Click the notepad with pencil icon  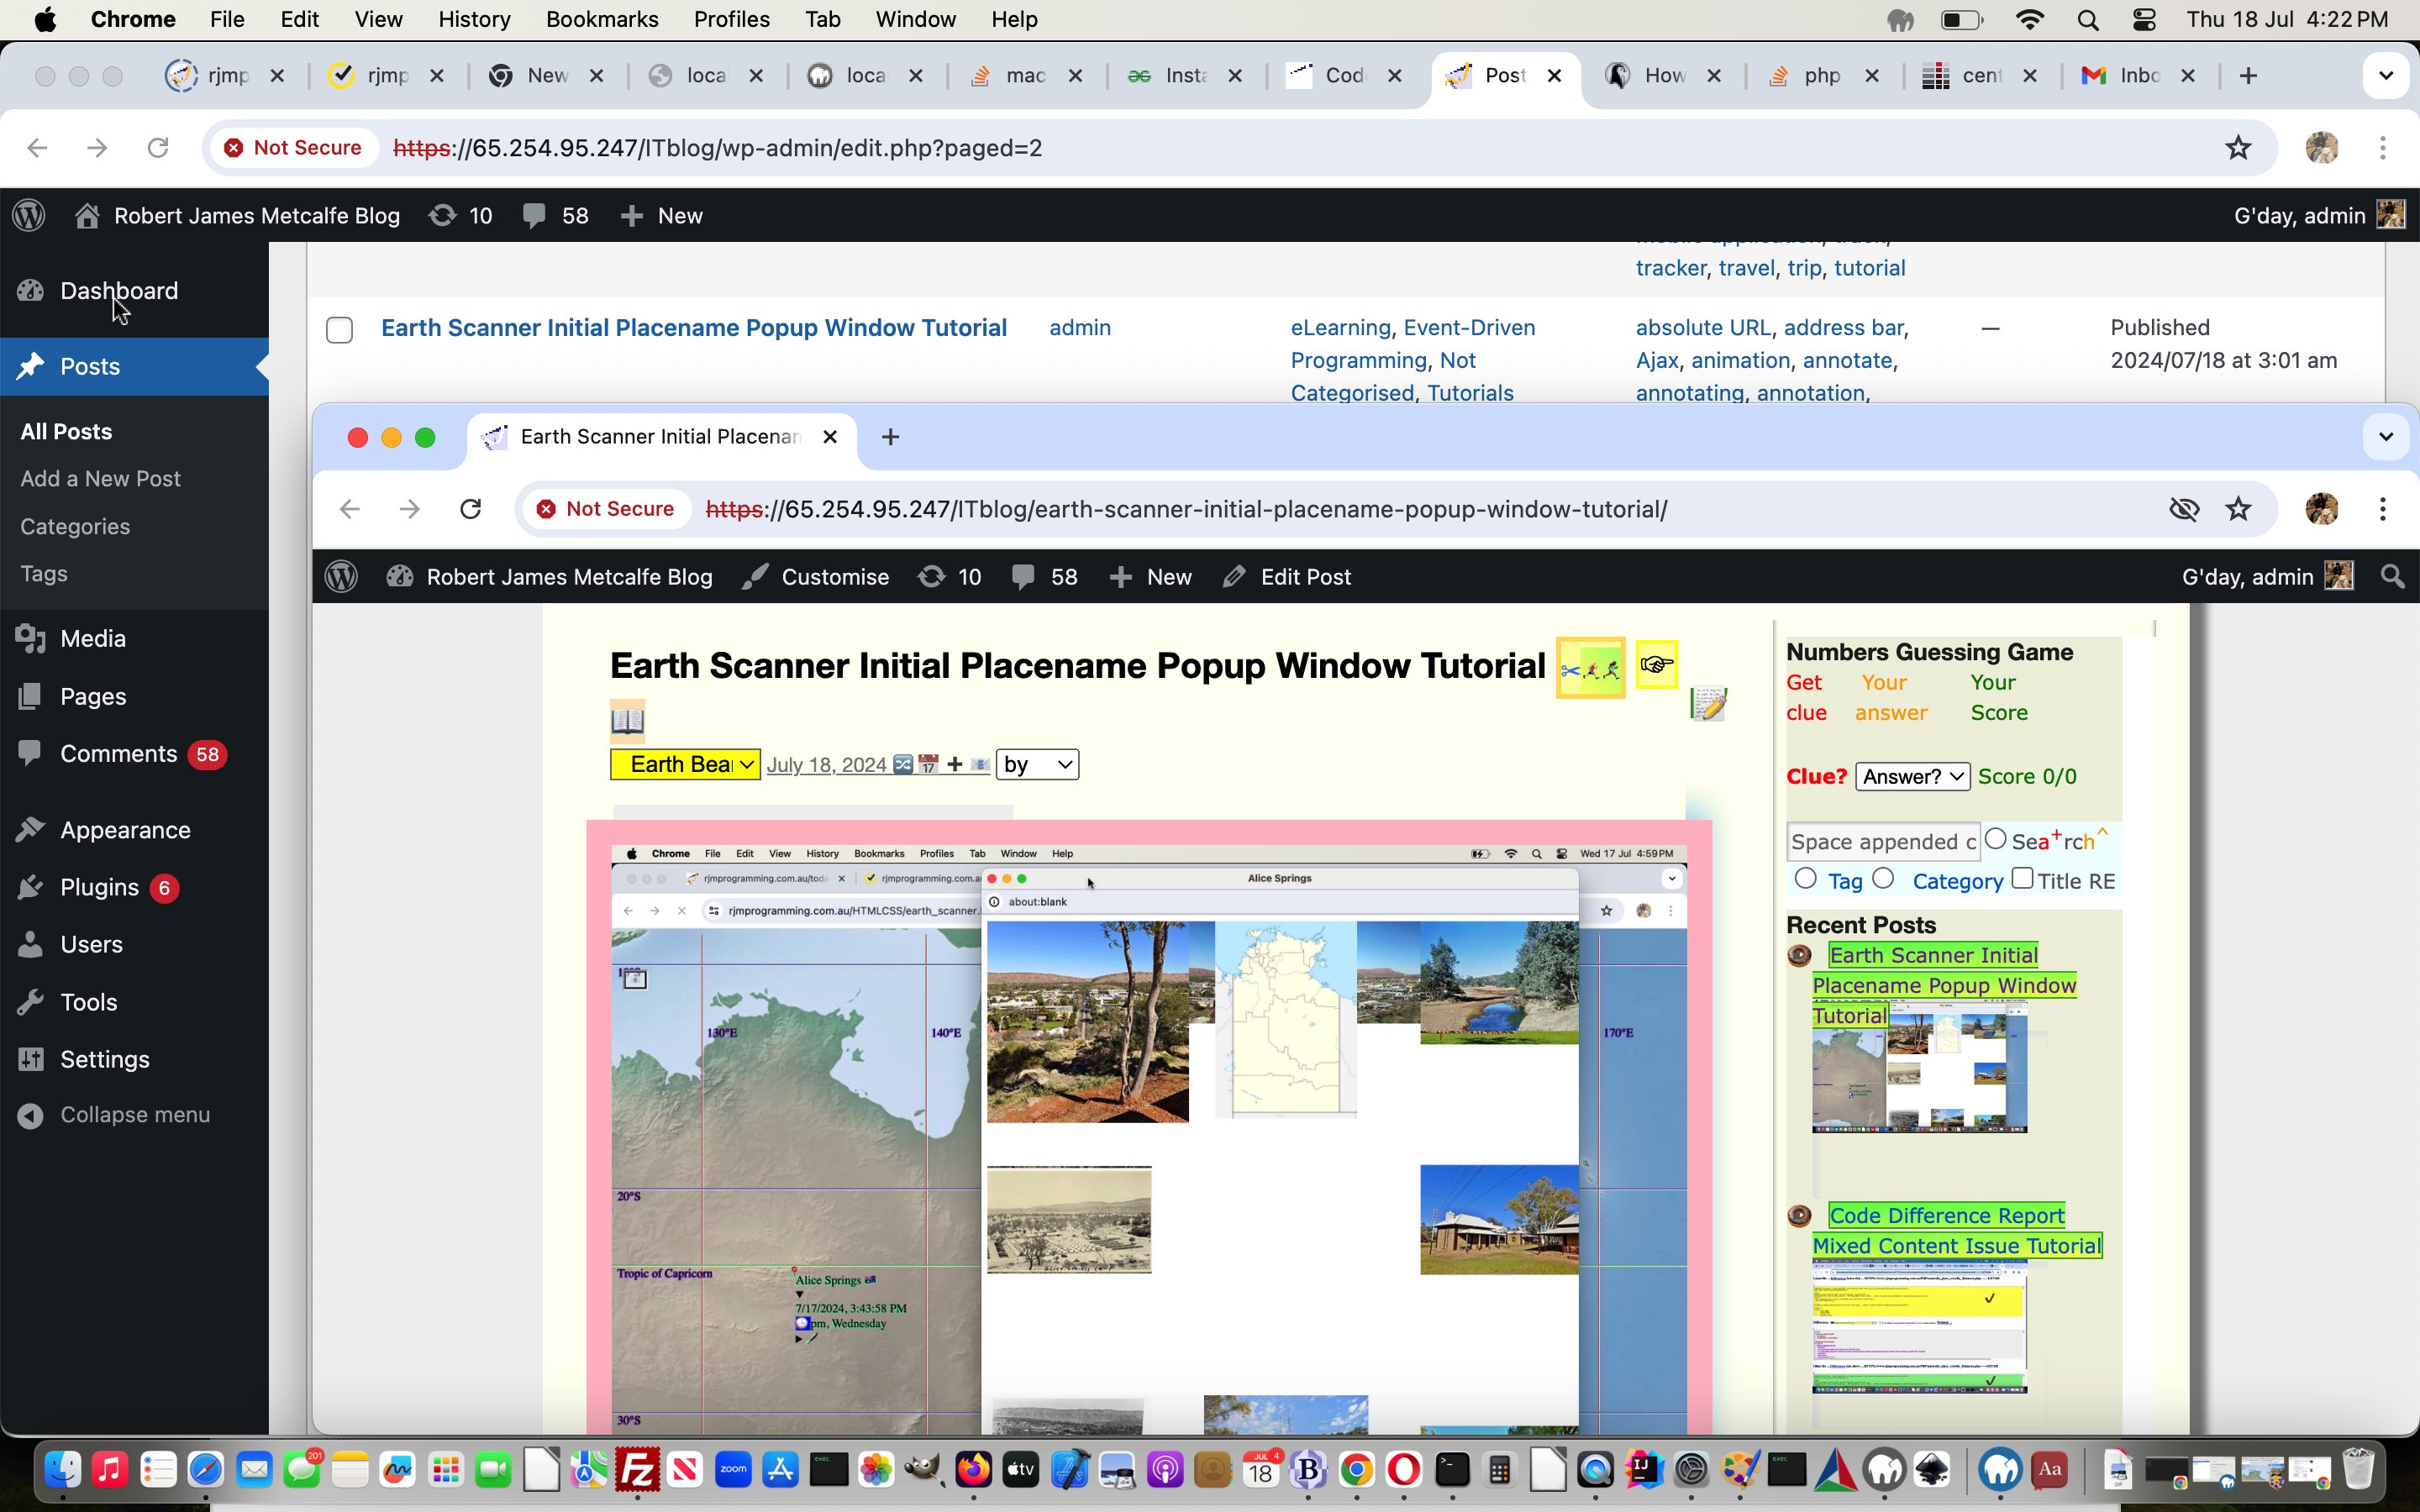[1709, 703]
